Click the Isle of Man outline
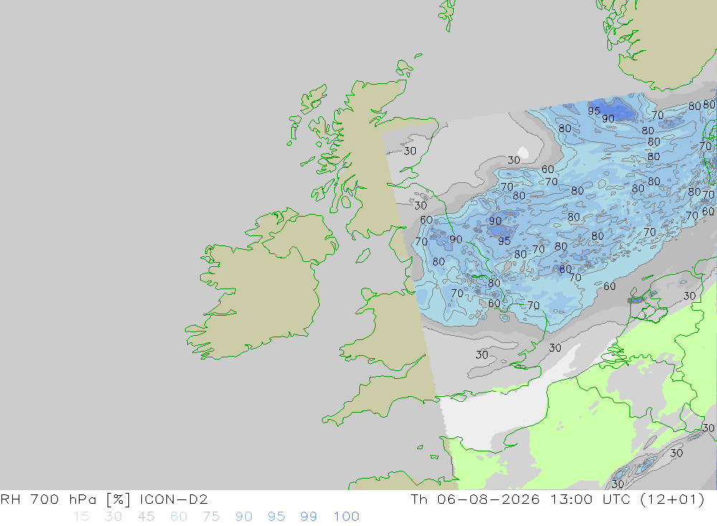This screenshot has height=526, width=717. pyautogui.click(x=363, y=256)
